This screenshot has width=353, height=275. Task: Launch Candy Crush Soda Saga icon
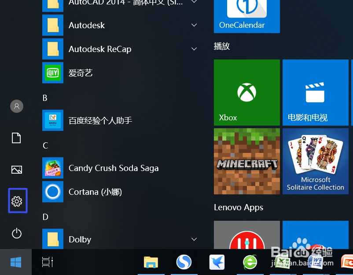(x=53, y=168)
